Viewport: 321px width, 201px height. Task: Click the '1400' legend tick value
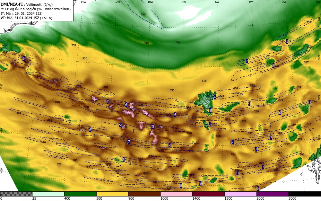click(196, 198)
